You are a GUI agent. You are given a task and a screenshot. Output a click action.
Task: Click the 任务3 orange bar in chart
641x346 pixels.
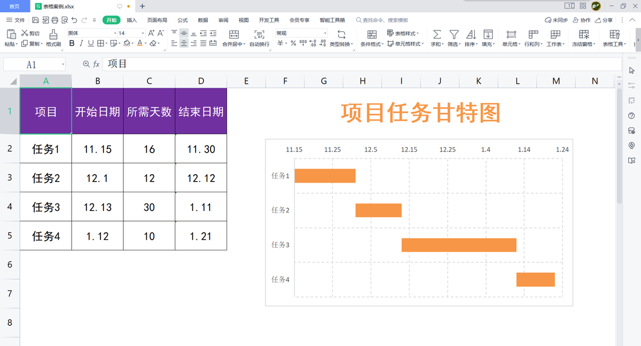pyautogui.click(x=459, y=245)
